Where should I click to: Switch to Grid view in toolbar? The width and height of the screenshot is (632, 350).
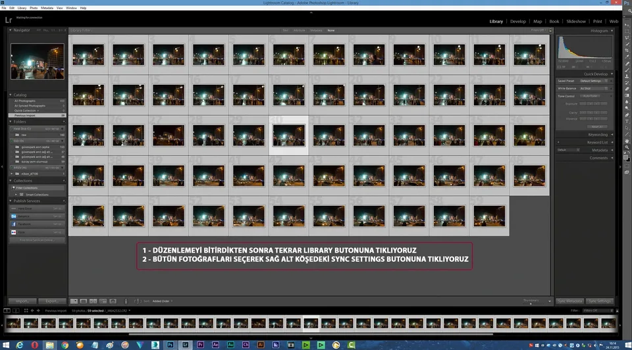[74, 301]
